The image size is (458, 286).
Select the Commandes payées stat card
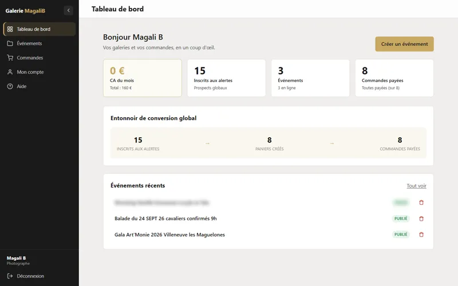tap(394, 78)
